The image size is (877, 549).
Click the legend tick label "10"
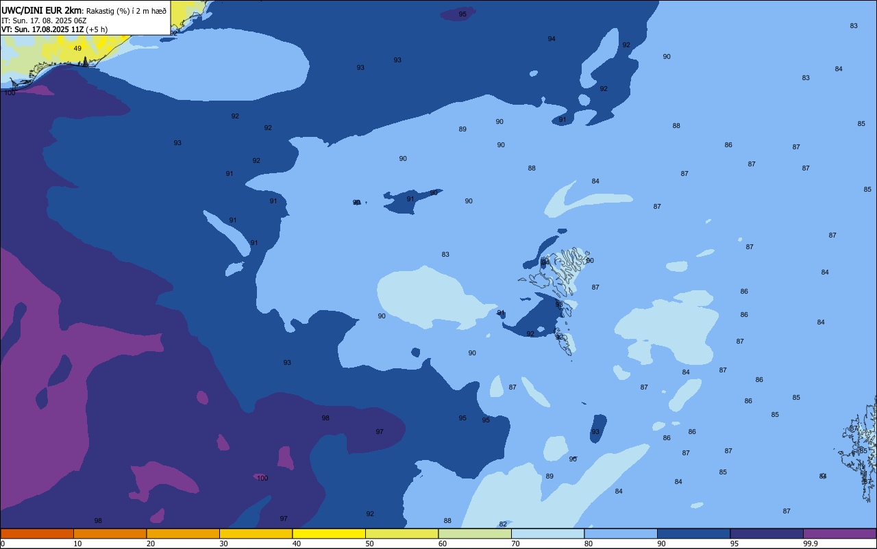[x=77, y=544]
